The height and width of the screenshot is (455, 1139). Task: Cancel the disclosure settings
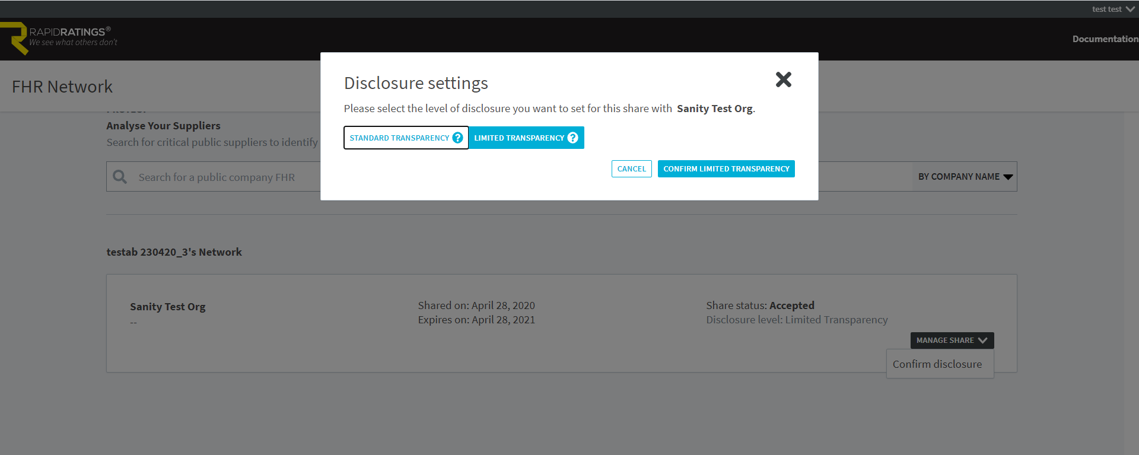click(632, 169)
